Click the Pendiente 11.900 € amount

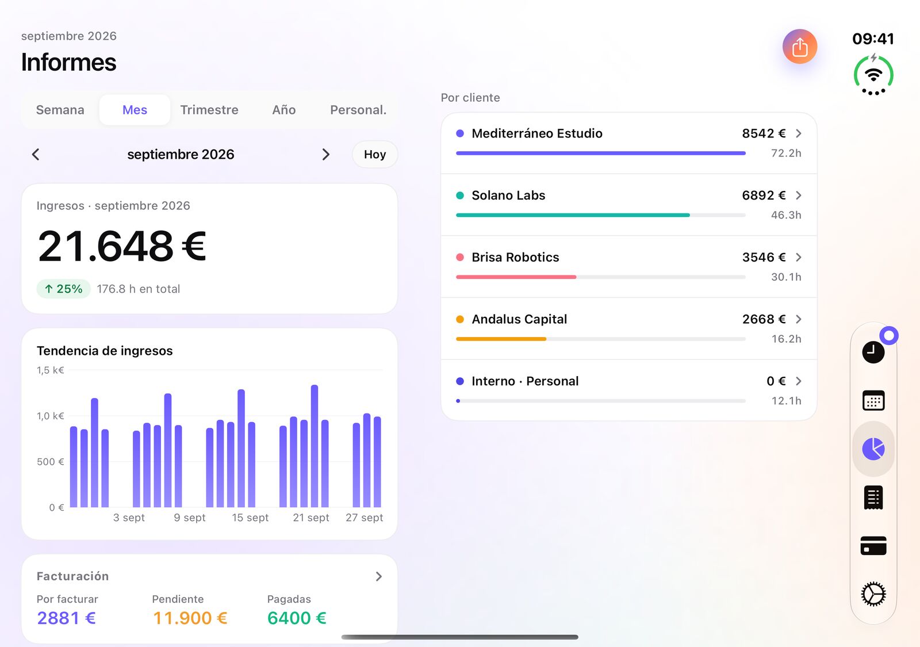190,618
